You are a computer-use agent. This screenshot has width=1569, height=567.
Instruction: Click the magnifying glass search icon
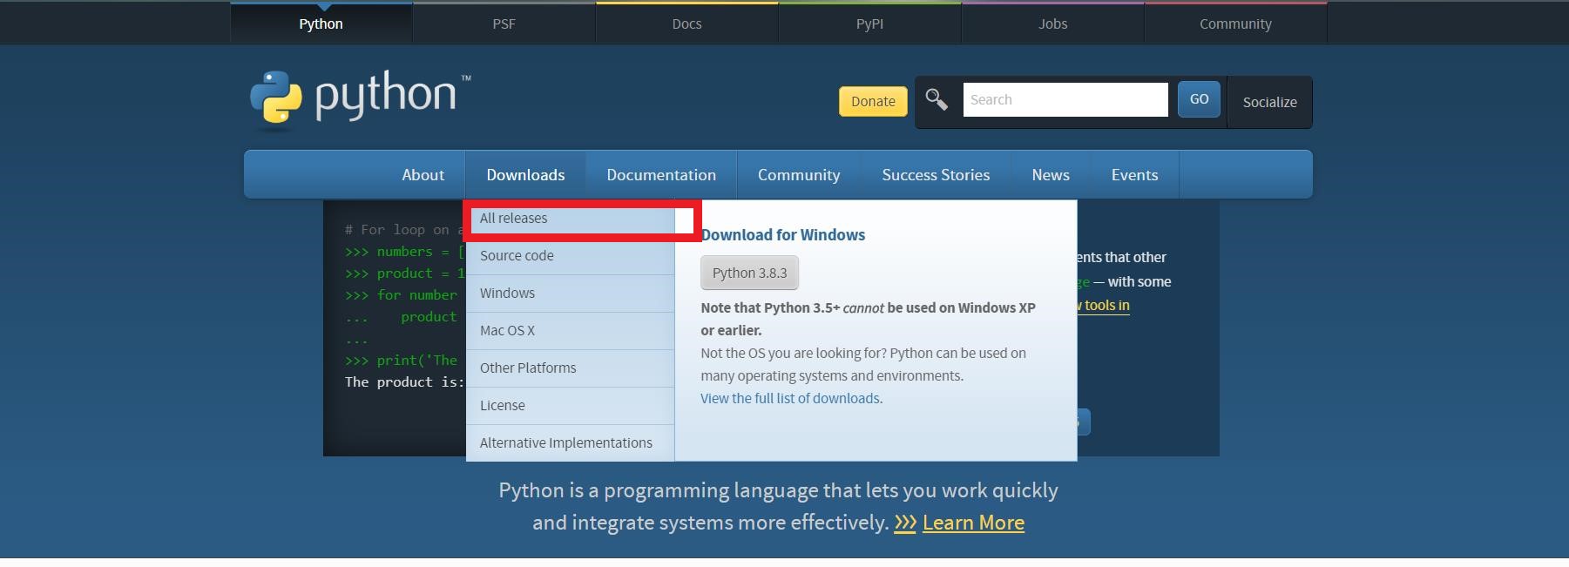point(937,99)
